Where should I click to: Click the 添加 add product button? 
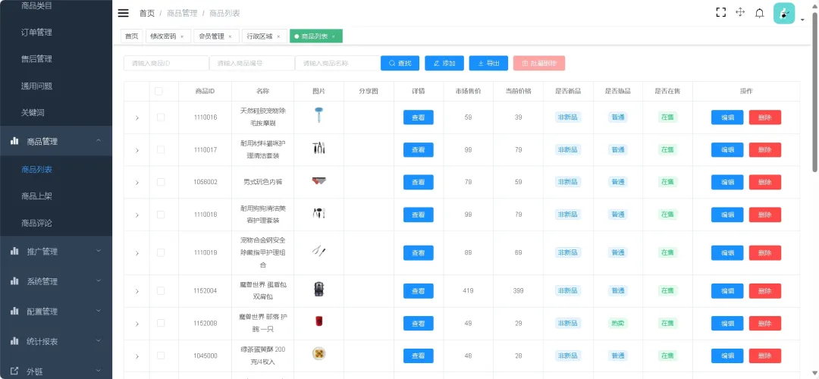pyautogui.click(x=444, y=63)
